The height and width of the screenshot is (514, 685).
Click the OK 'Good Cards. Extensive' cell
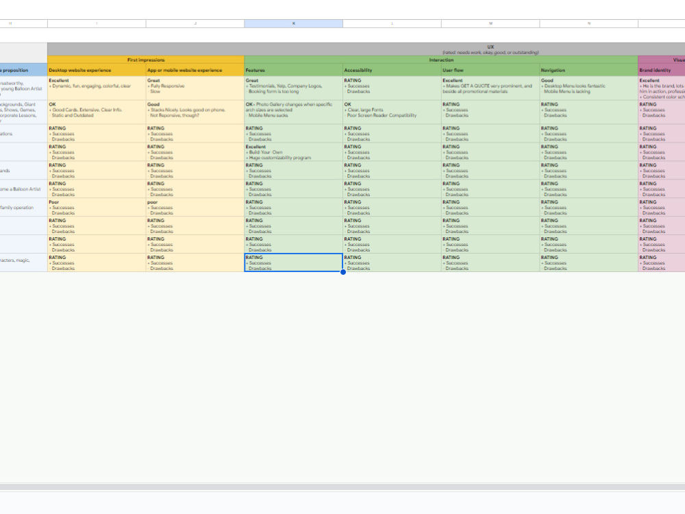tap(97, 112)
